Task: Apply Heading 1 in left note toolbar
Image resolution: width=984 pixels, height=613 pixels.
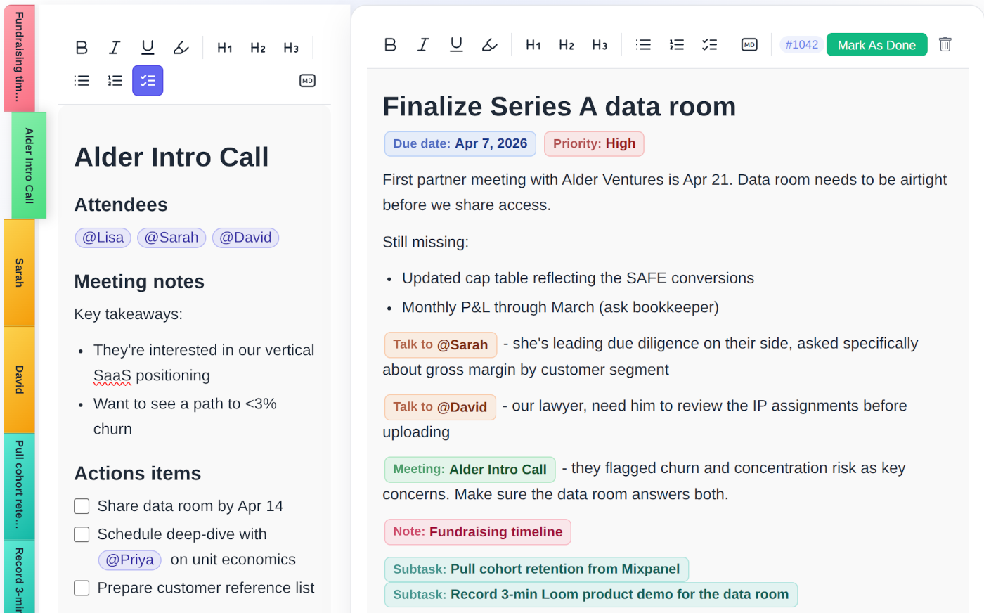Action: pos(225,48)
